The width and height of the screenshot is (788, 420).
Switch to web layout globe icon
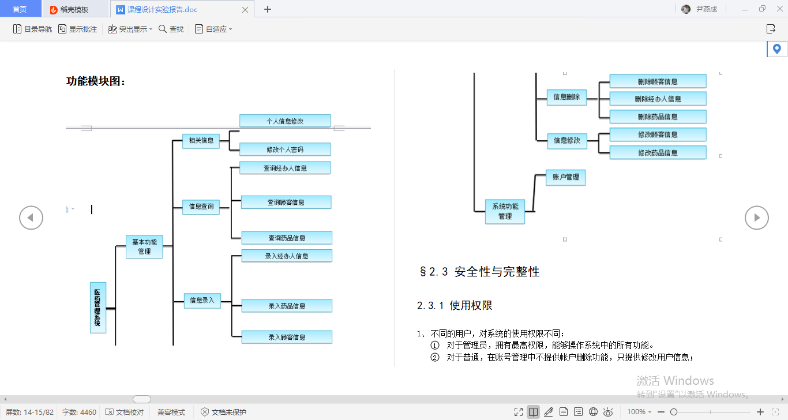[x=594, y=412]
